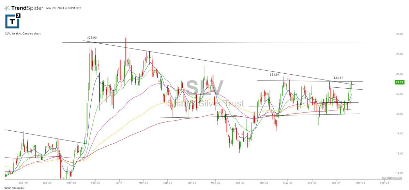The image size is (409, 190).
Task: Click the May '20 date axis label
Action: point(72,183)
